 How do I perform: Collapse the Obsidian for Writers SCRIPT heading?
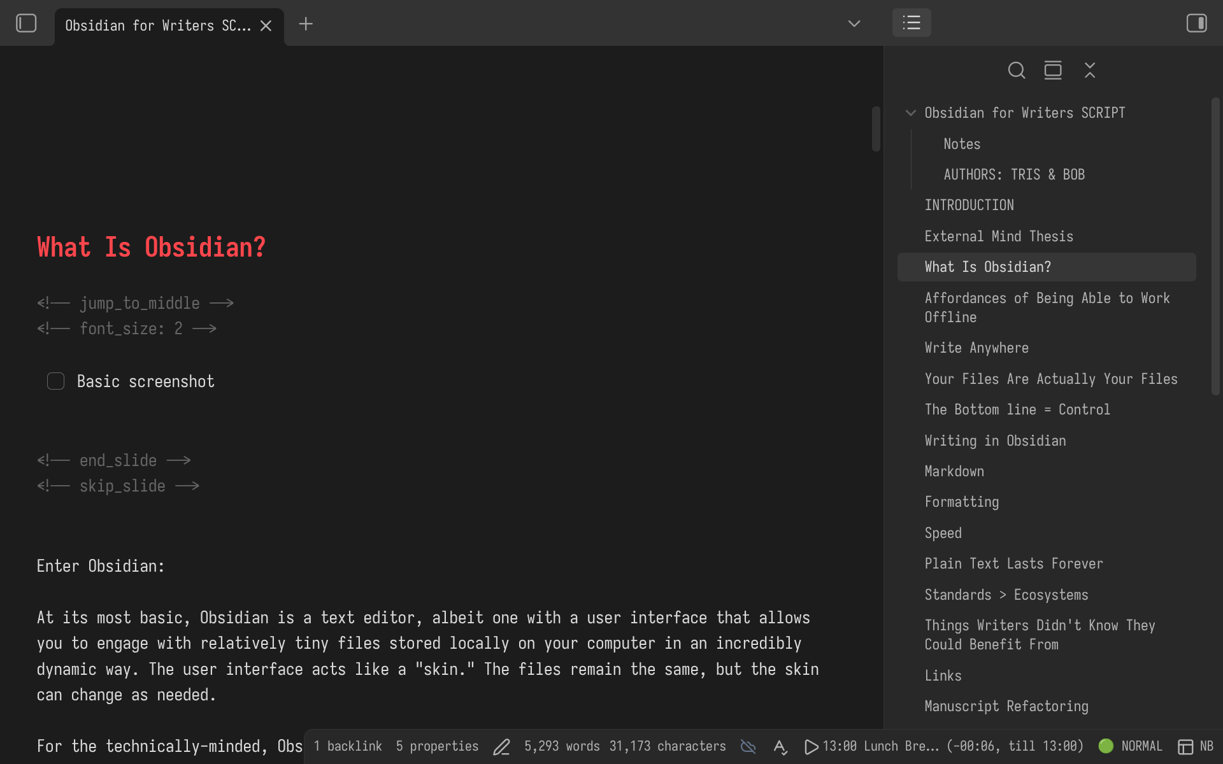tap(911, 113)
